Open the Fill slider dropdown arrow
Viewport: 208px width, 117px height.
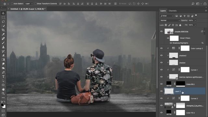[195, 25]
